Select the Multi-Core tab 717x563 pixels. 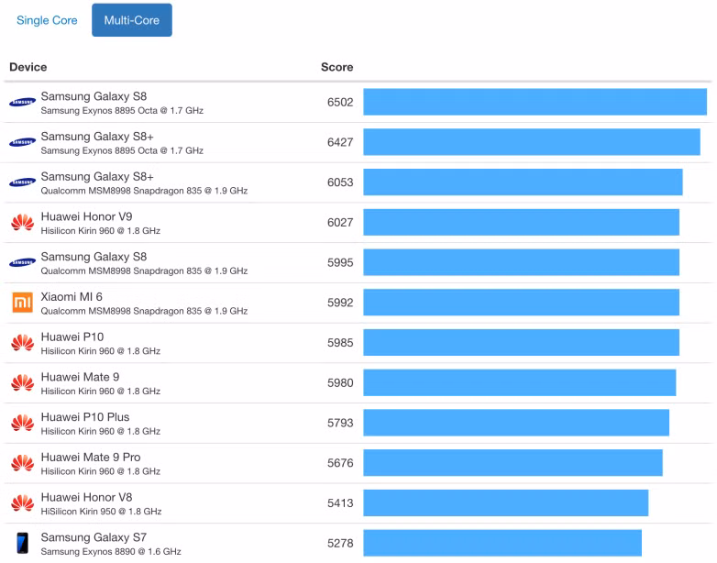pos(131,20)
